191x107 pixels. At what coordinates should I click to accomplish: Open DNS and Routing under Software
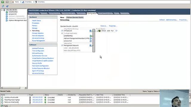(38, 53)
